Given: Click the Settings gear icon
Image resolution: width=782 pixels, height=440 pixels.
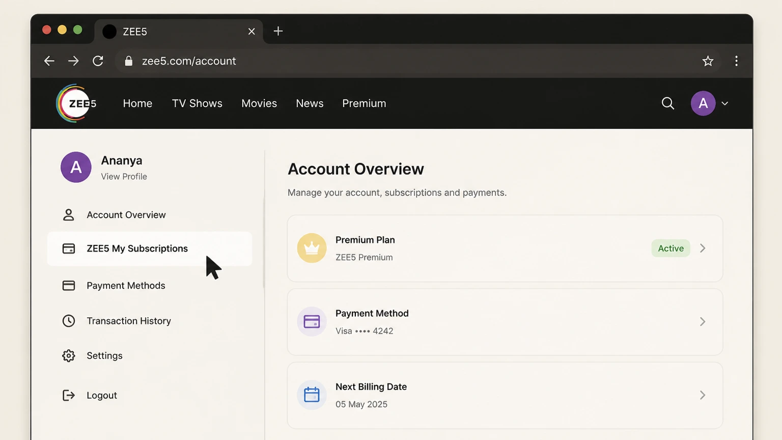Looking at the screenshot, I should click(x=68, y=355).
